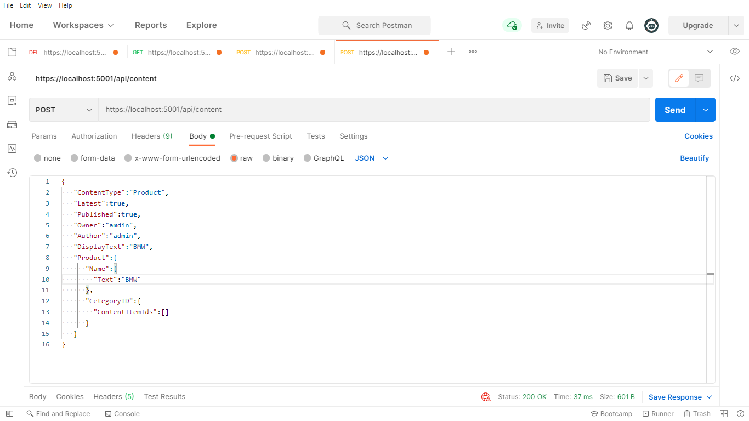
Task: Click the Send button
Action: click(675, 110)
